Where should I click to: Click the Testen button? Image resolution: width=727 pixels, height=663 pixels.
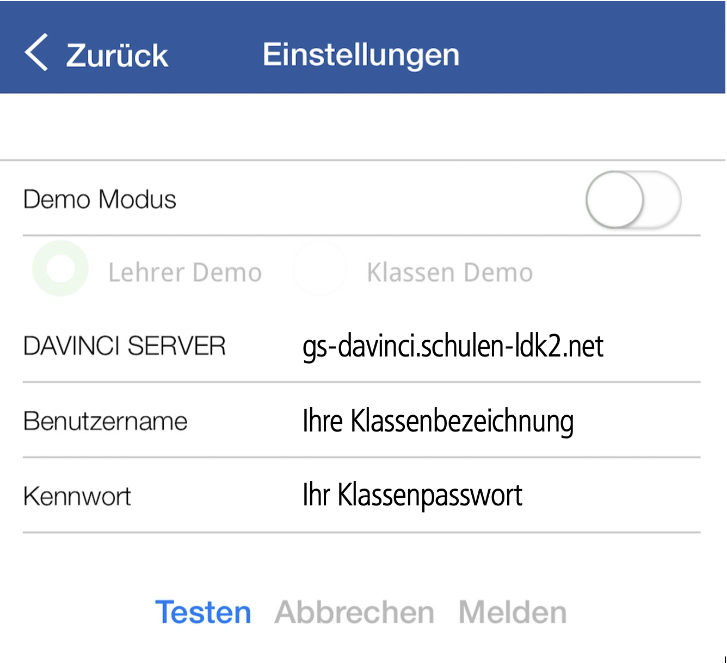click(203, 612)
